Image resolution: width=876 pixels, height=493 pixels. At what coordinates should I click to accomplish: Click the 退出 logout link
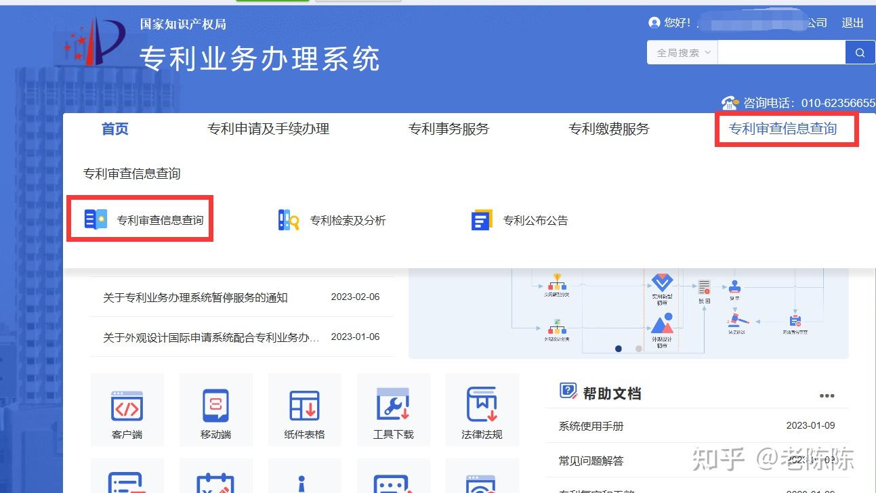pyautogui.click(x=852, y=23)
